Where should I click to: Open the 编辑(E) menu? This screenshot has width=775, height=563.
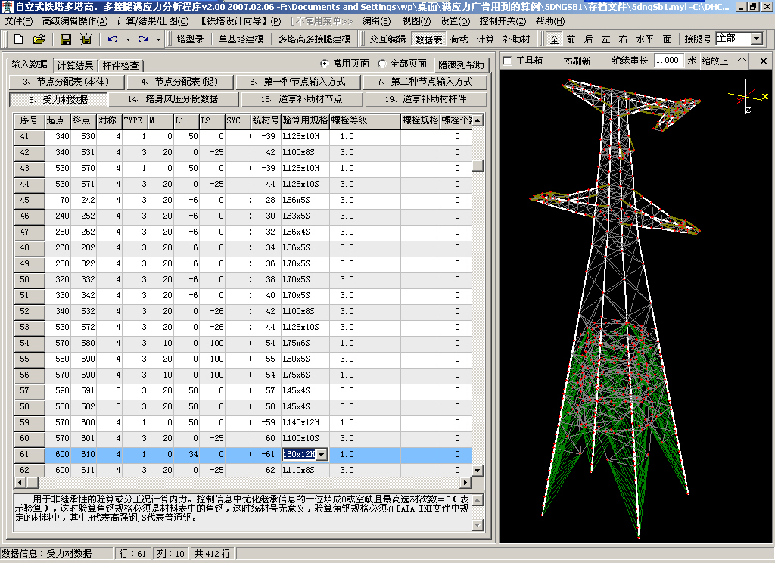pos(376,21)
